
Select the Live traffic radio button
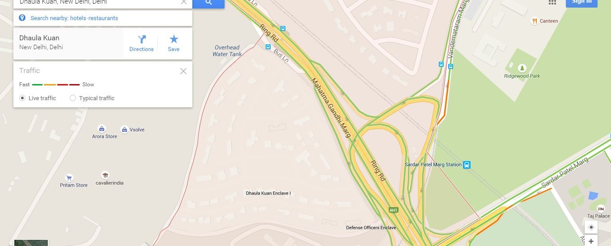(x=22, y=98)
